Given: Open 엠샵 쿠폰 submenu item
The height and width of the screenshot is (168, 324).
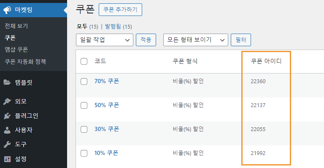Looking at the screenshot, I should (16, 50).
